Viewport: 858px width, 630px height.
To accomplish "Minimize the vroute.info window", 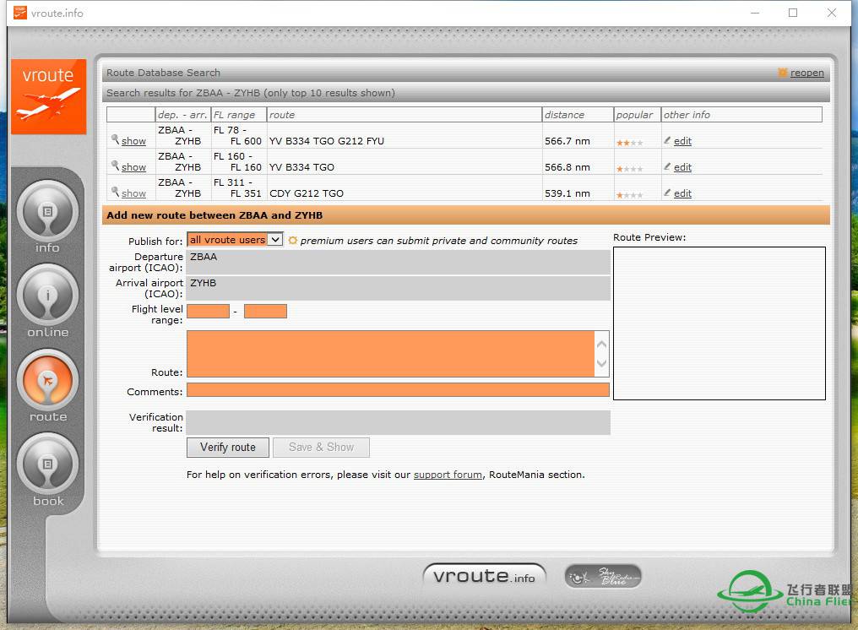I will click(755, 13).
